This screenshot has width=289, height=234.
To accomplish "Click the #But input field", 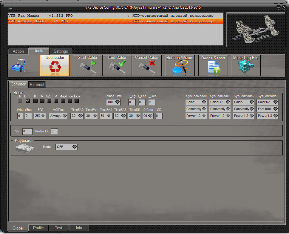I will click(28, 116).
